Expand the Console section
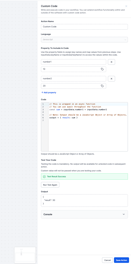 point(84,214)
